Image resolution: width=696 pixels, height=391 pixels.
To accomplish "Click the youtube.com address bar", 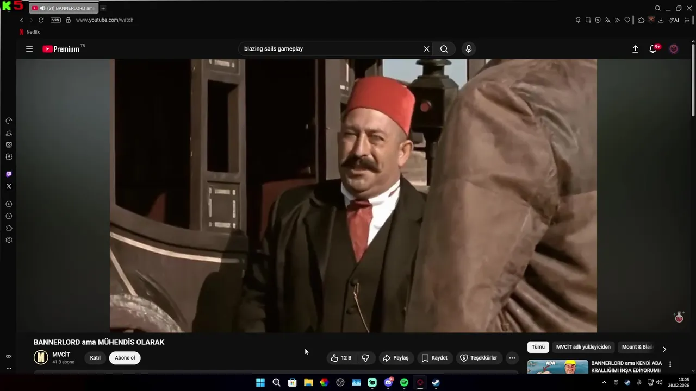I will (x=104, y=20).
